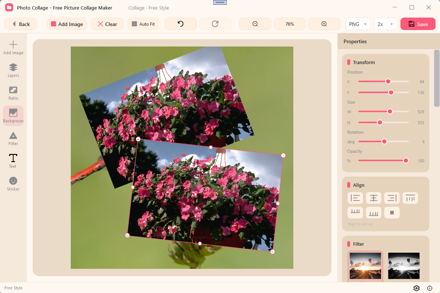This screenshot has height=293, width=440.
Task: Align selection to vertical middle
Action: pos(355,212)
